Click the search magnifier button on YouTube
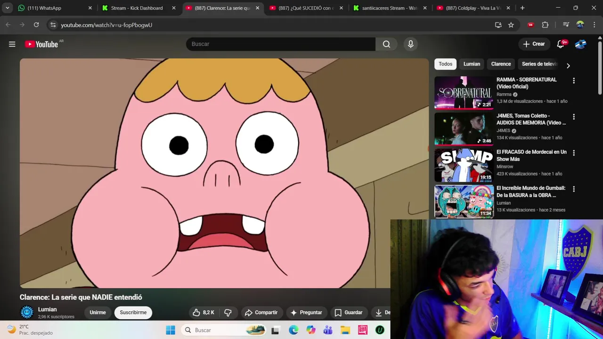The image size is (603, 339). [386, 44]
